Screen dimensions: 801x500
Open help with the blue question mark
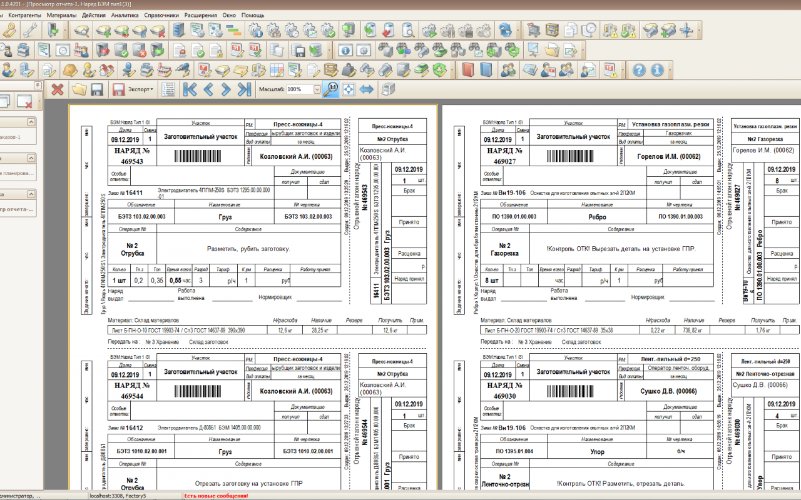click(x=639, y=69)
